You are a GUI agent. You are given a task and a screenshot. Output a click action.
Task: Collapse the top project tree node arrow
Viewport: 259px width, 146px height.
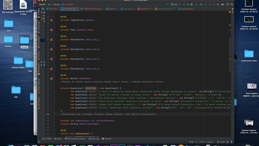(x=41, y=13)
